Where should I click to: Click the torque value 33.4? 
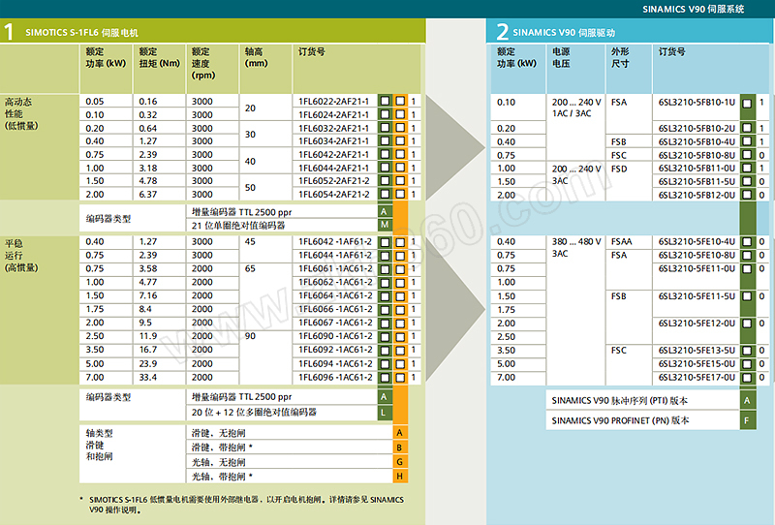tap(148, 377)
